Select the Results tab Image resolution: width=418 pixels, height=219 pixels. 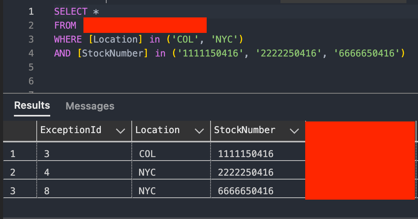click(x=32, y=106)
